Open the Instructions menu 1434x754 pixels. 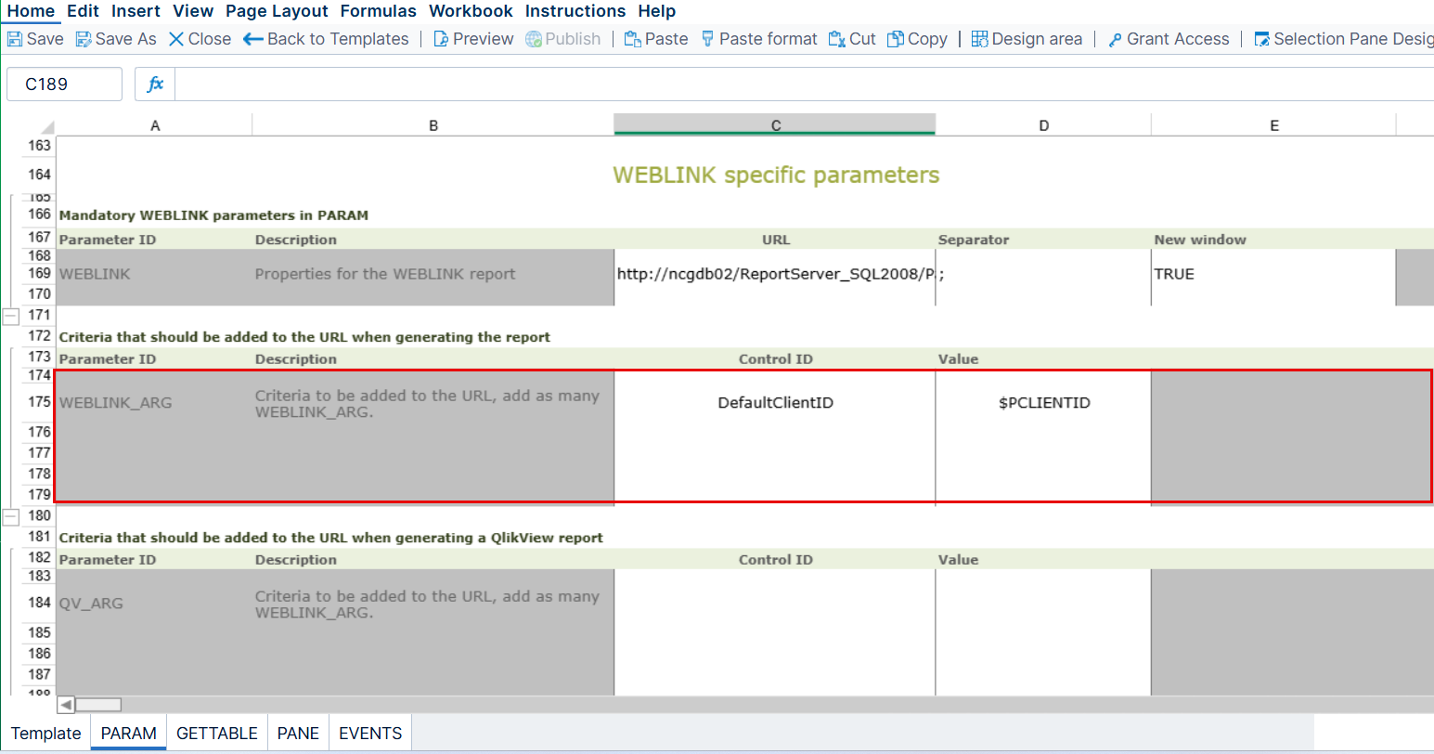click(x=575, y=11)
